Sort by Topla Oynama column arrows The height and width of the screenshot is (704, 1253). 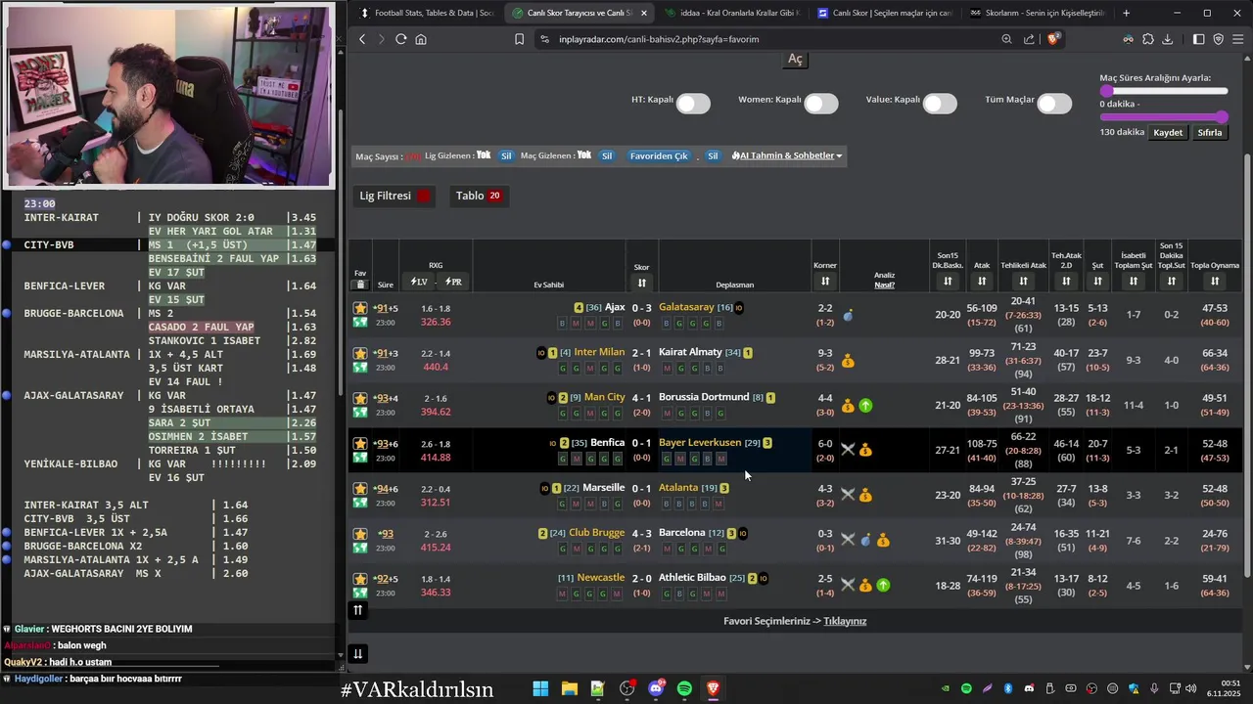tap(1214, 282)
